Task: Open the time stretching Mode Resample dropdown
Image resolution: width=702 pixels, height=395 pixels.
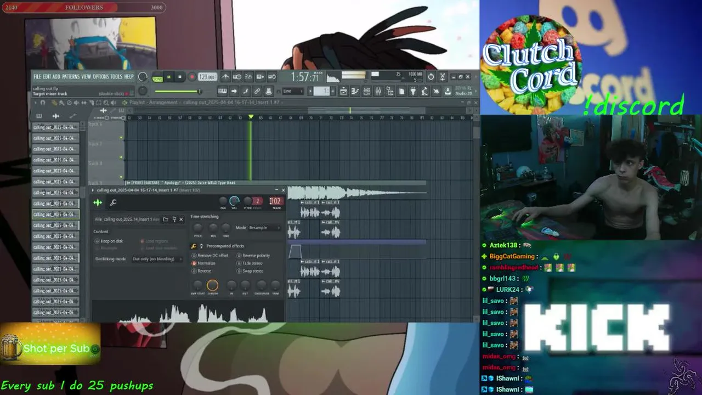Action: click(x=264, y=228)
